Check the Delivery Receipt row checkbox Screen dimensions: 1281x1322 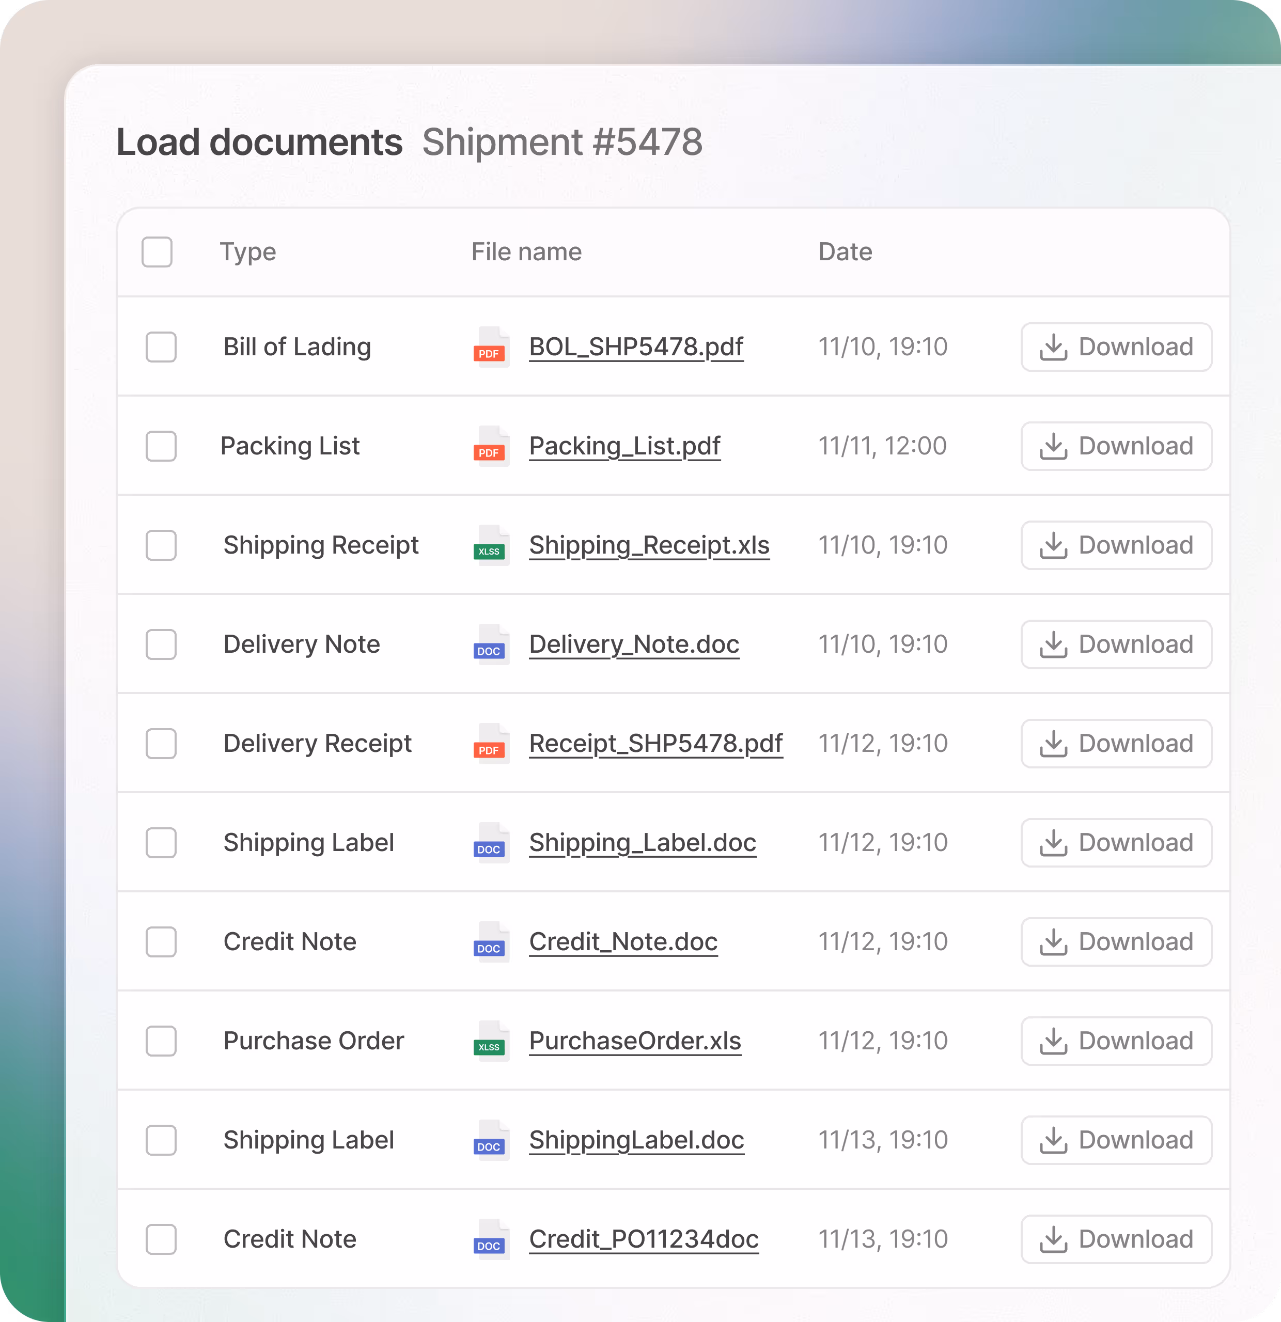(160, 743)
